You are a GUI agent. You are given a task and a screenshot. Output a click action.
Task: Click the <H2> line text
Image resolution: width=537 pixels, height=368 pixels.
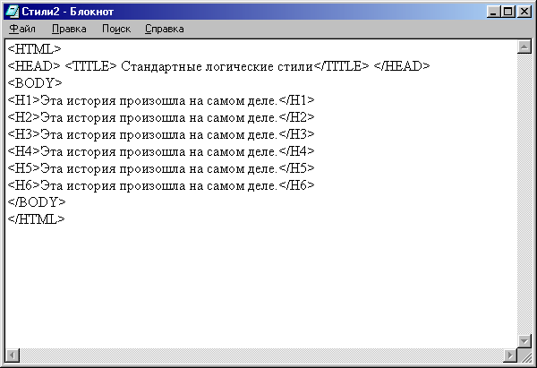click(x=161, y=117)
